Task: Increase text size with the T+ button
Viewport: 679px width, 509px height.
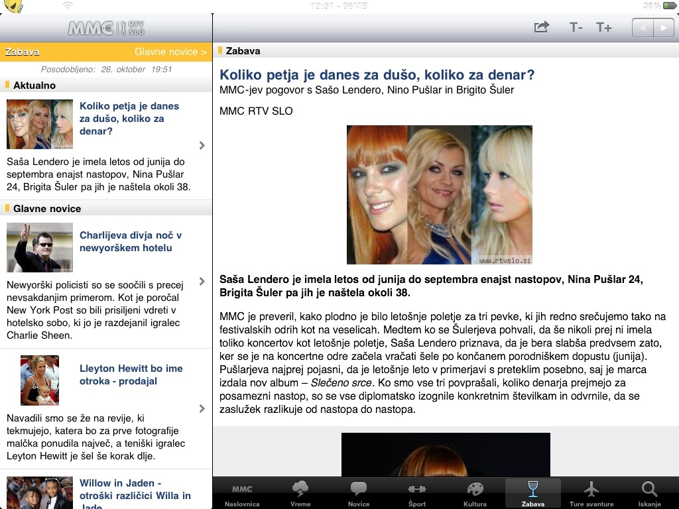Action: point(603,27)
